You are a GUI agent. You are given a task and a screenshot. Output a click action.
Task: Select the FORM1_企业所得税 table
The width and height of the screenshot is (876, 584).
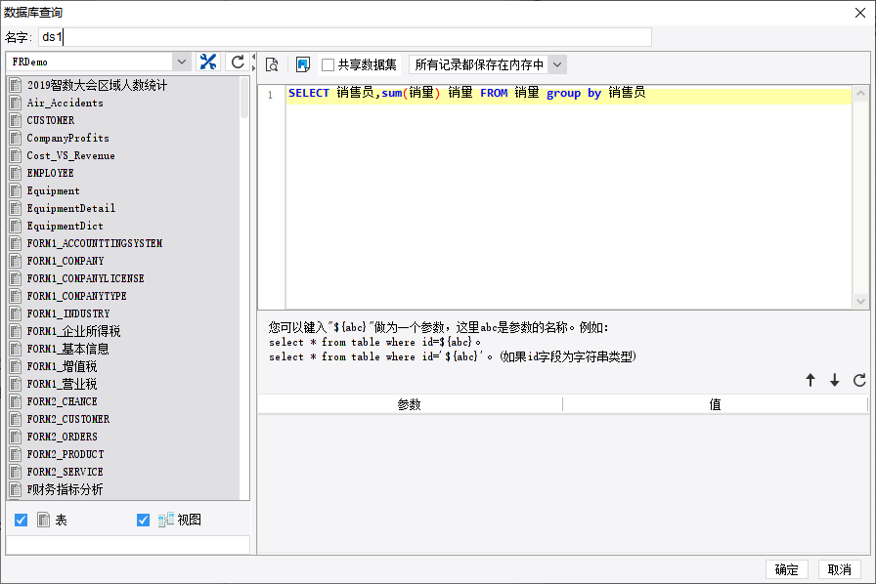73,331
